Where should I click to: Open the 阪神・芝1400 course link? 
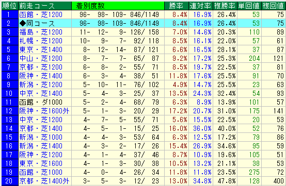click(x=41, y=76)
